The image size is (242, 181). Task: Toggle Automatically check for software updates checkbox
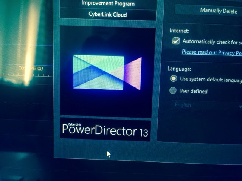coord(176,41)
